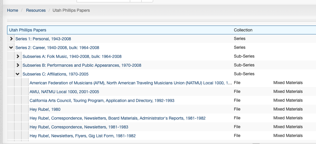Collapse Series 2: Career chevron
This screenshot has height=144, width=316.
pos(11,48)
